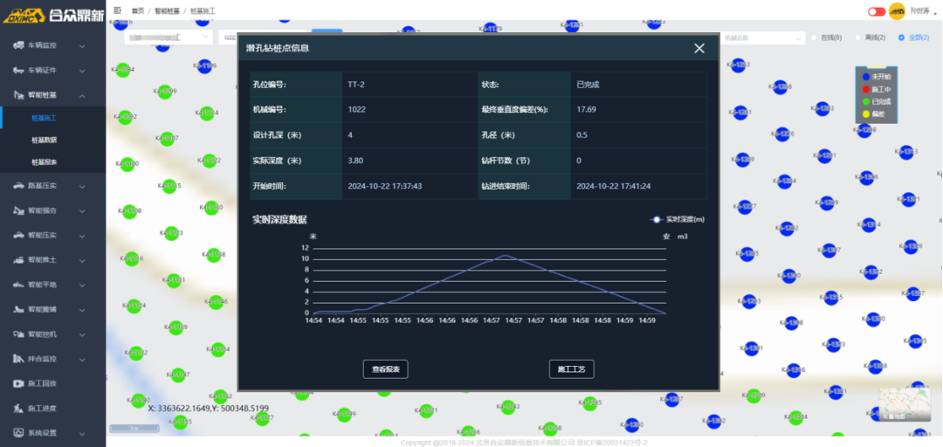
Task: Select the 在线(0) radio button
Action: (815, 38)
